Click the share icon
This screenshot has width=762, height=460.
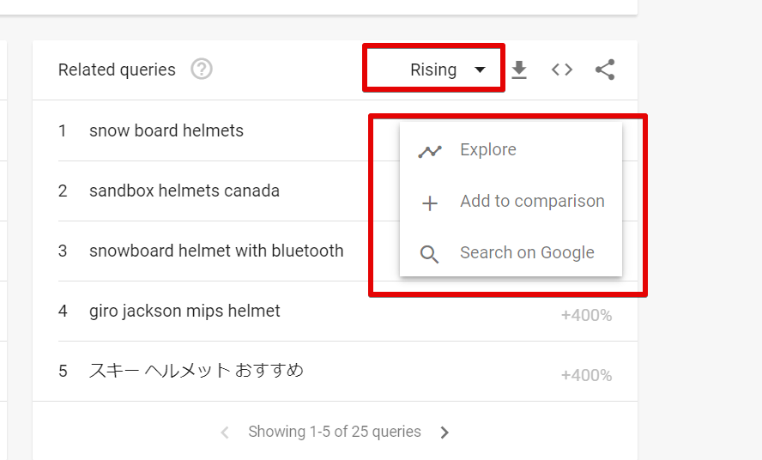605,70
